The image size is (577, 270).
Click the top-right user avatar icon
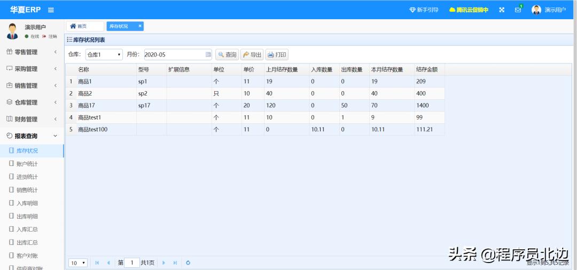(x=536, y=10)
